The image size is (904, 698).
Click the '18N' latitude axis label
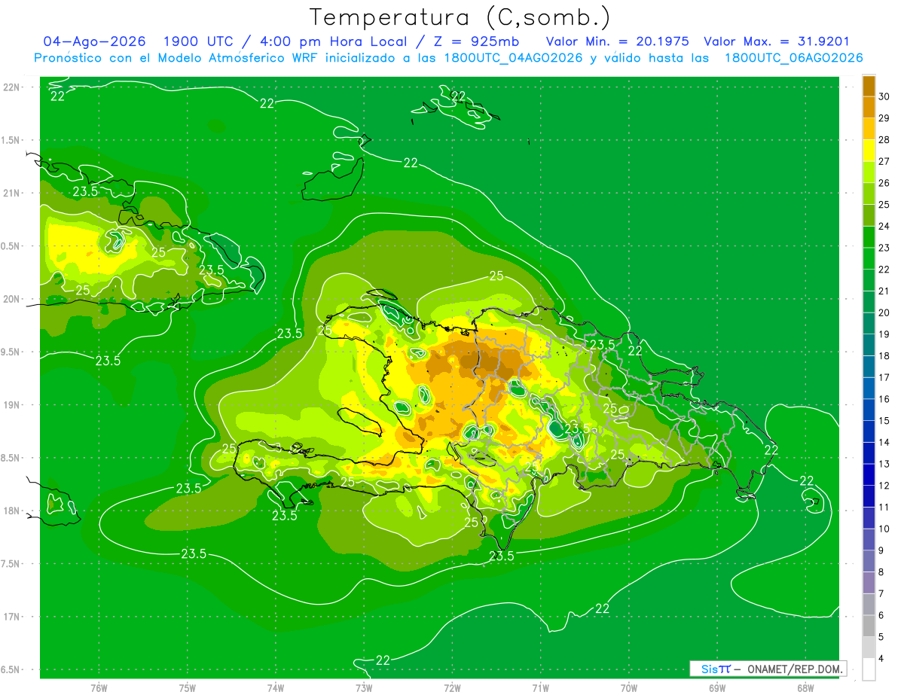[13, 511]
